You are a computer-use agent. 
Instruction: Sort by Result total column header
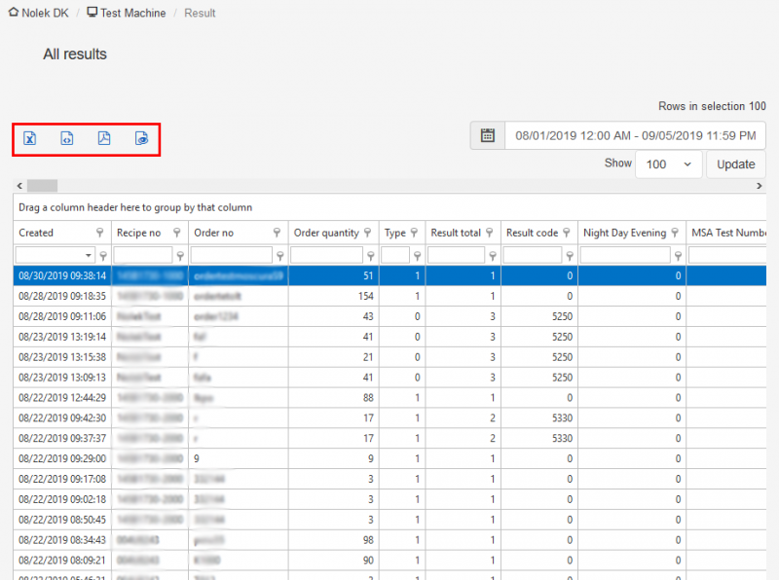coord(456,233)
